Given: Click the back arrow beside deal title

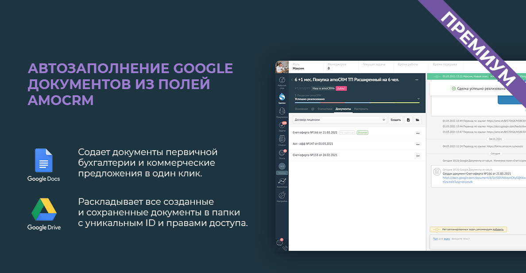Looking at the screenshot, I should click(x=292, y=80).
